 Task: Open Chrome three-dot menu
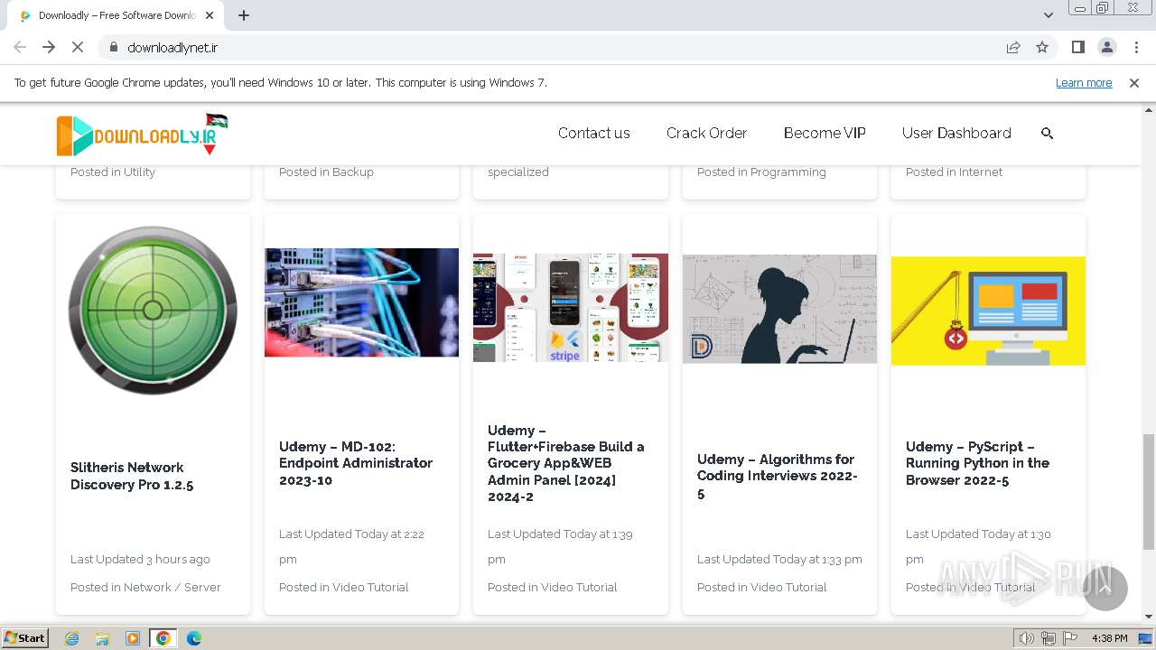(x=1136, y=47)
